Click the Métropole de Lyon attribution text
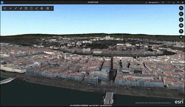This screenshot has width=185, height=107. (x=154, y=103)
